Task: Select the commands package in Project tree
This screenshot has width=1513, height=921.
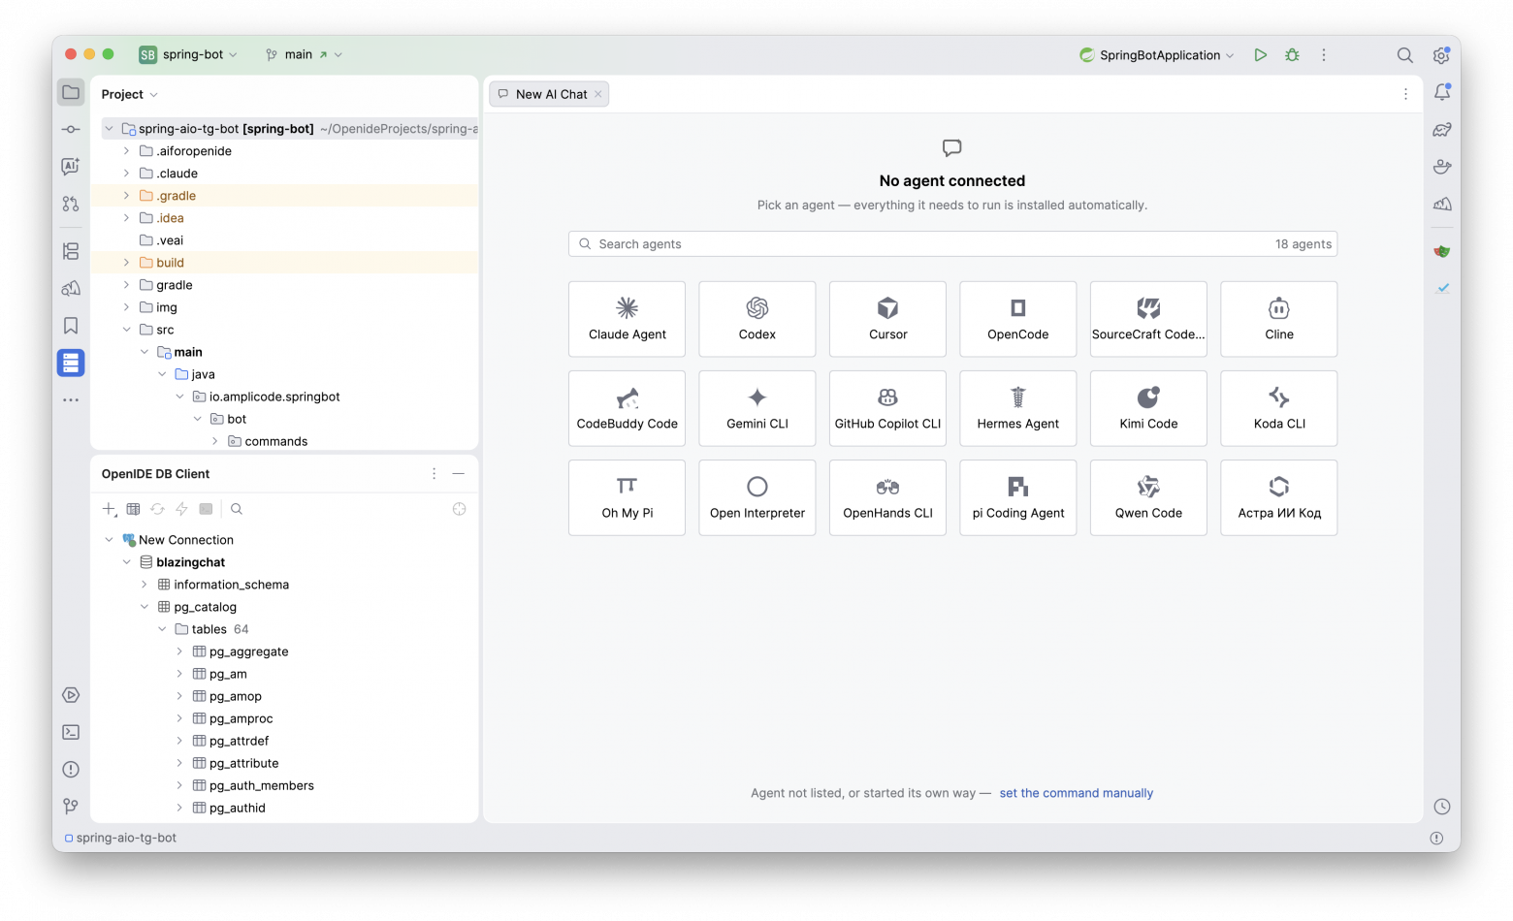Action: (x=275, y=441)
